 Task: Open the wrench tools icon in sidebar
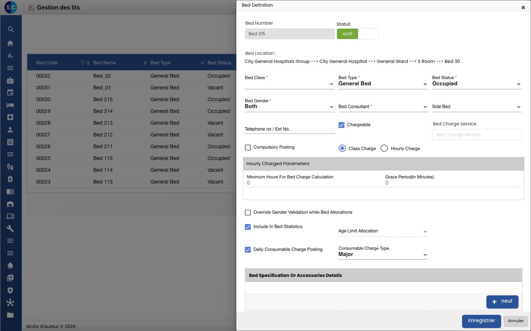pos(10,228)
